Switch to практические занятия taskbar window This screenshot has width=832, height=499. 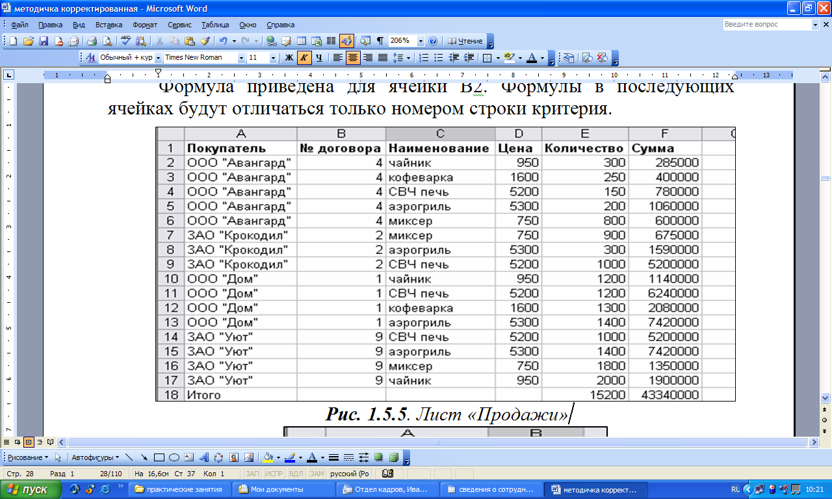click(x=181, y=489)
